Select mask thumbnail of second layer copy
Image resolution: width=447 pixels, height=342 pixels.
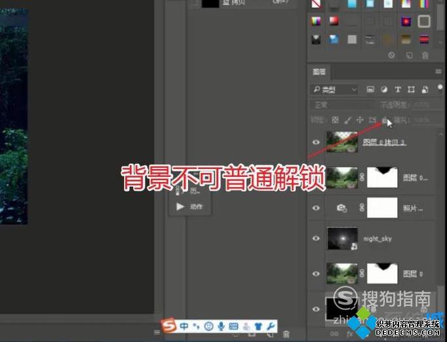pyautogui.click(x=382, y=178)
